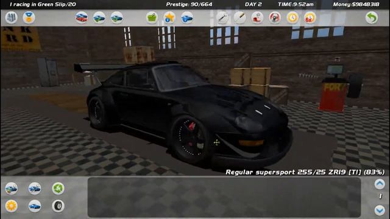The height and width of the screenshot is (219, 390).
Task: Click the blue down arrow beside the parts list
Action: 380,210
